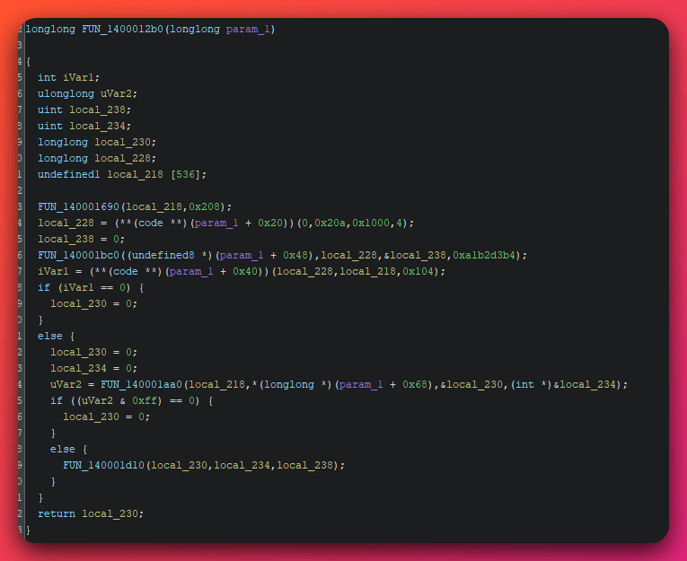Select the 'local_234 = 0;' assignment line

point(93,368)
